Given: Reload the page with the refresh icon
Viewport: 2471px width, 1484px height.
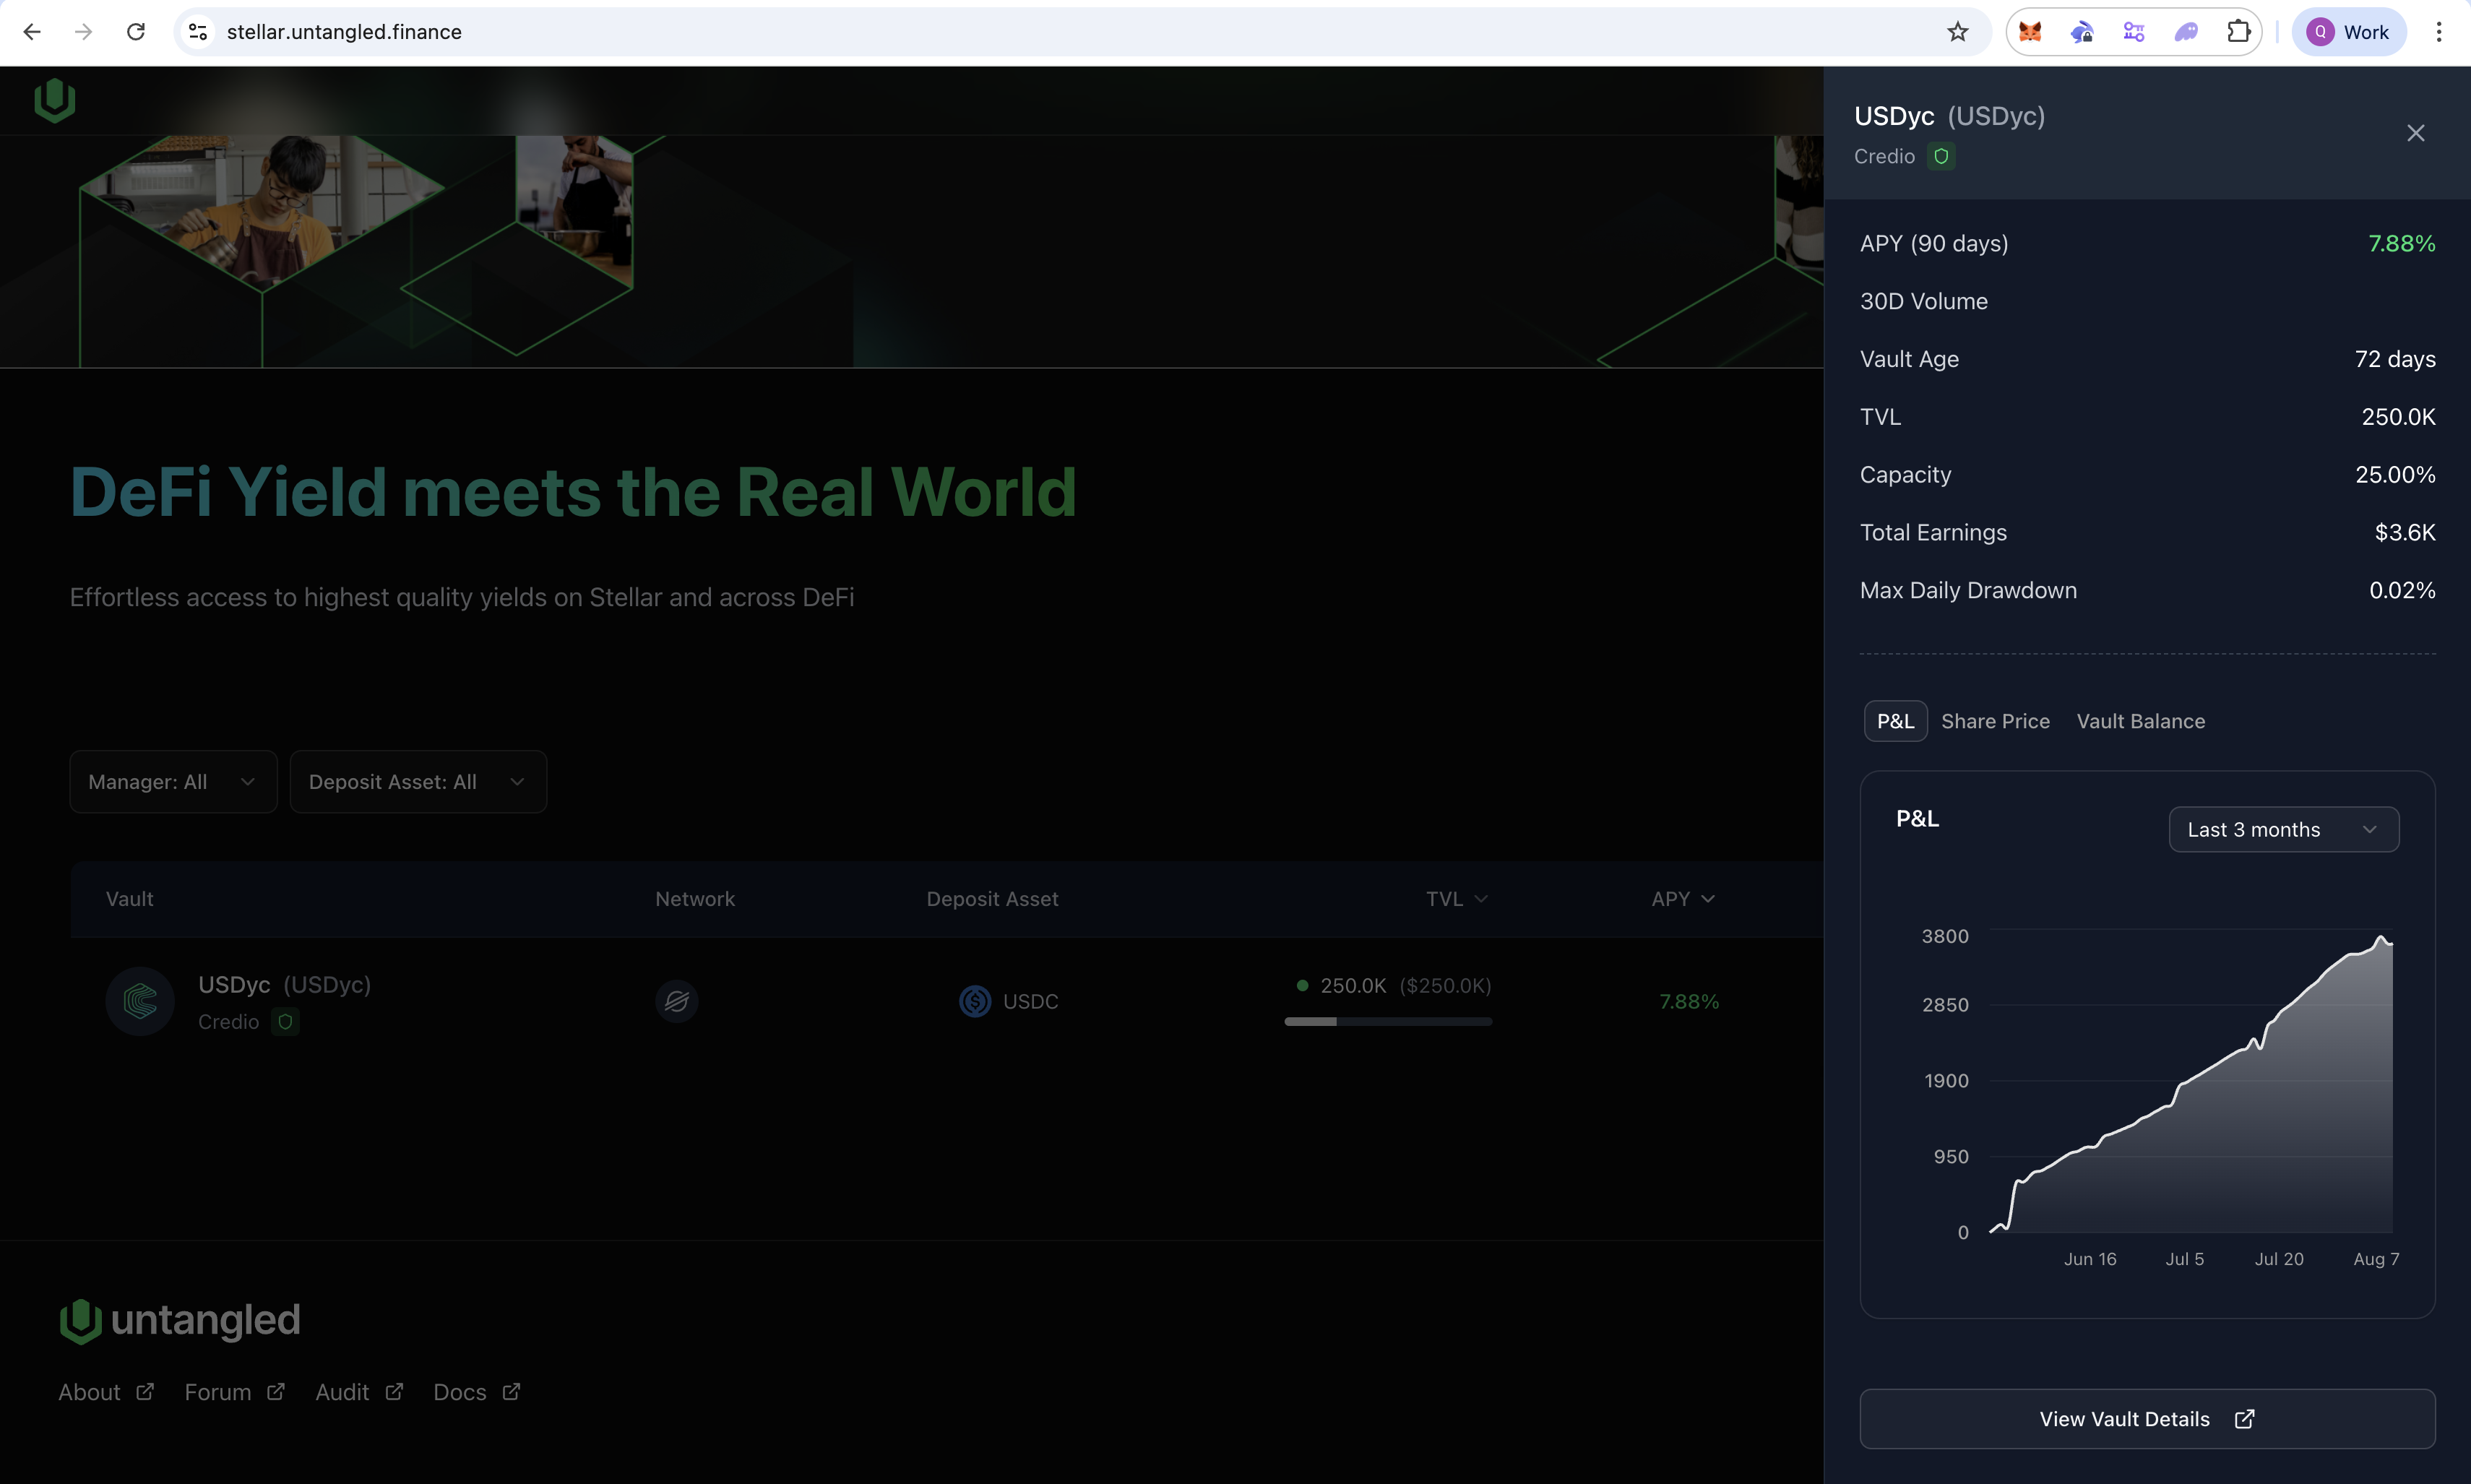Looking at the screenshot, I should tap(136, 32).
